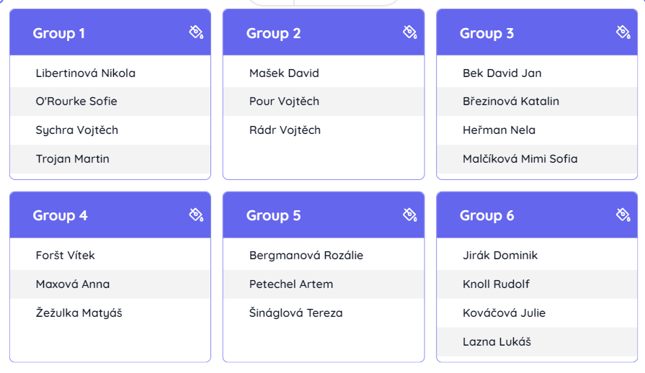This screenshot has width=645, height=373.
Task: Click the Group 1 header title
Action: [59, 33]
